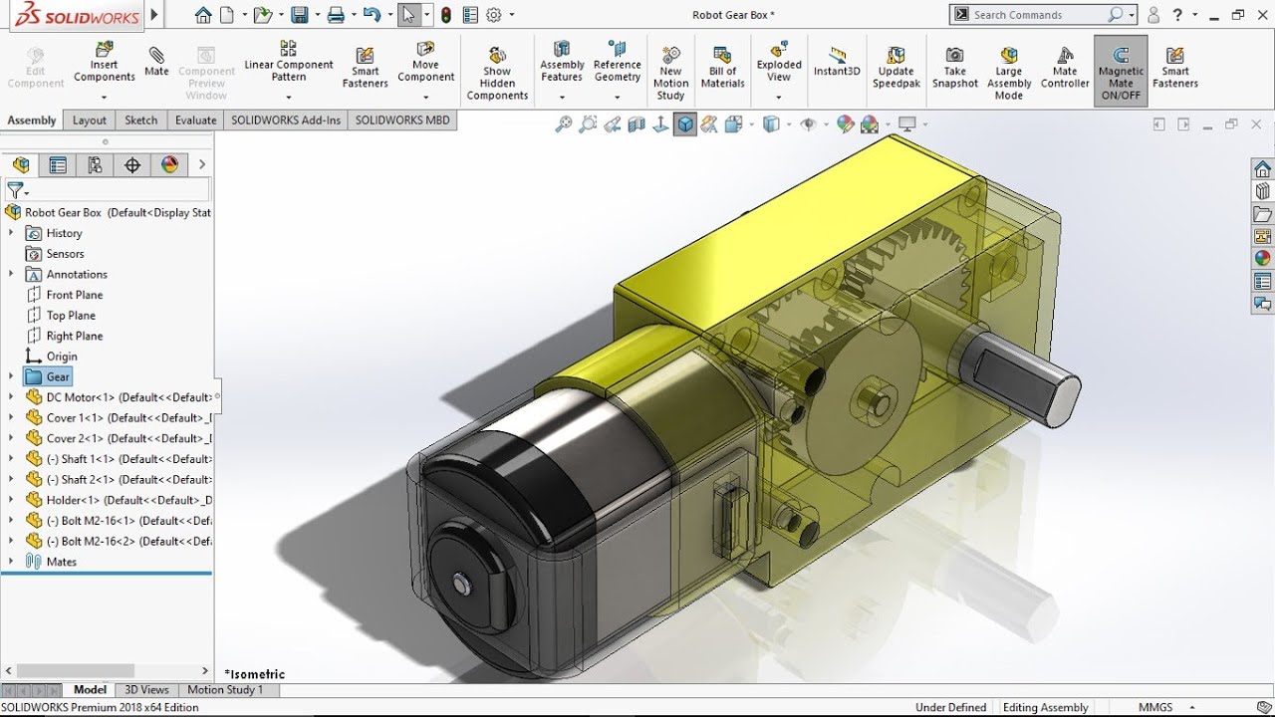
Task: Open Options gear icon
Action: [494, 15]
